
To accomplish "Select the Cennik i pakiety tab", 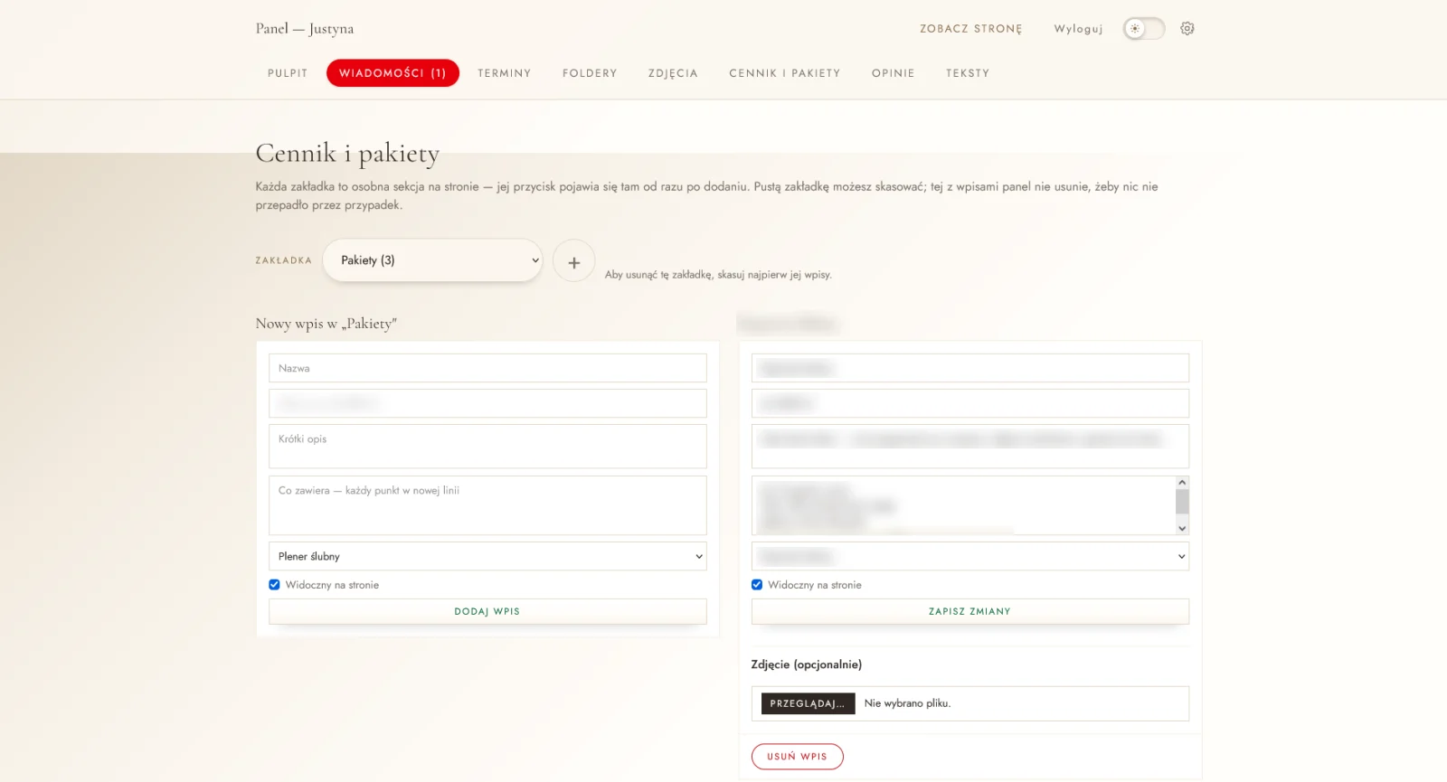I will coord(785,73).
